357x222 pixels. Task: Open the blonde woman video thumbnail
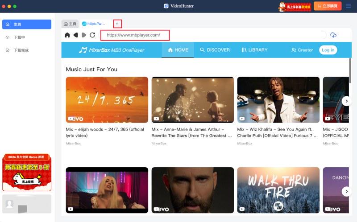[x=107, y=190]
